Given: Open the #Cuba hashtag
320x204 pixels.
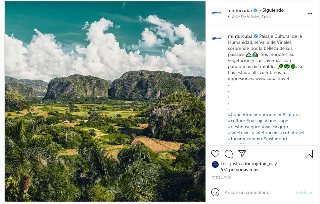Looking at the screenshot, I should [234, 115].
